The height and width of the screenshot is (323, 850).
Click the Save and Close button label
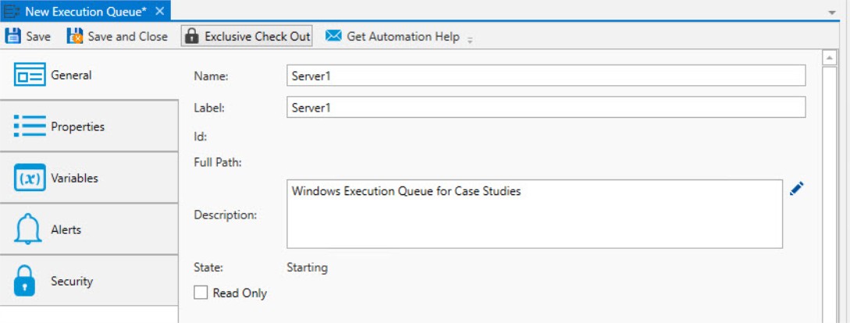(128, 37)
